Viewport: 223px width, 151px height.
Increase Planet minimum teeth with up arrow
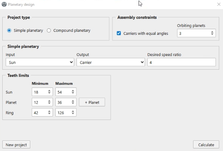coord(49,101)
